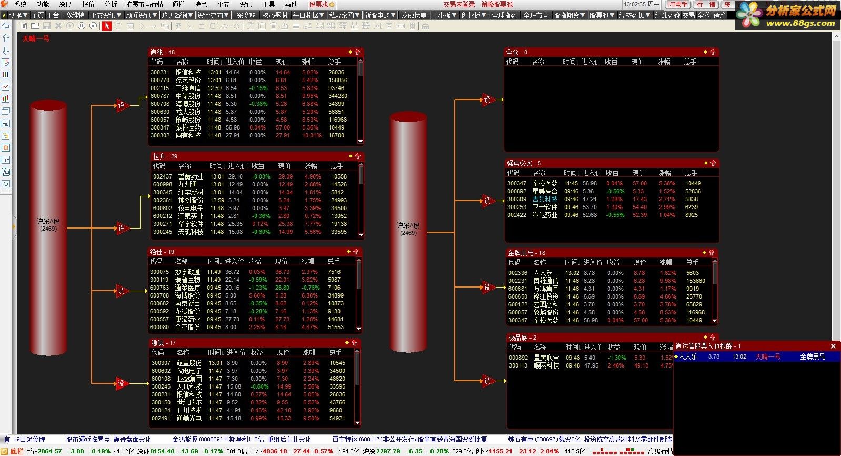Click the 龙虎榜单 toolbar button
Viewport: 841px width, 456px height.
pos(414,15)
